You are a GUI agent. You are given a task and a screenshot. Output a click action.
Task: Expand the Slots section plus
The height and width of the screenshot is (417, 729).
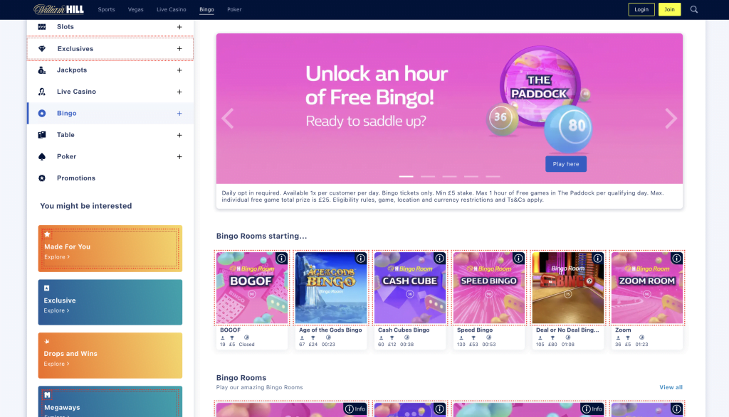point(179,27)
